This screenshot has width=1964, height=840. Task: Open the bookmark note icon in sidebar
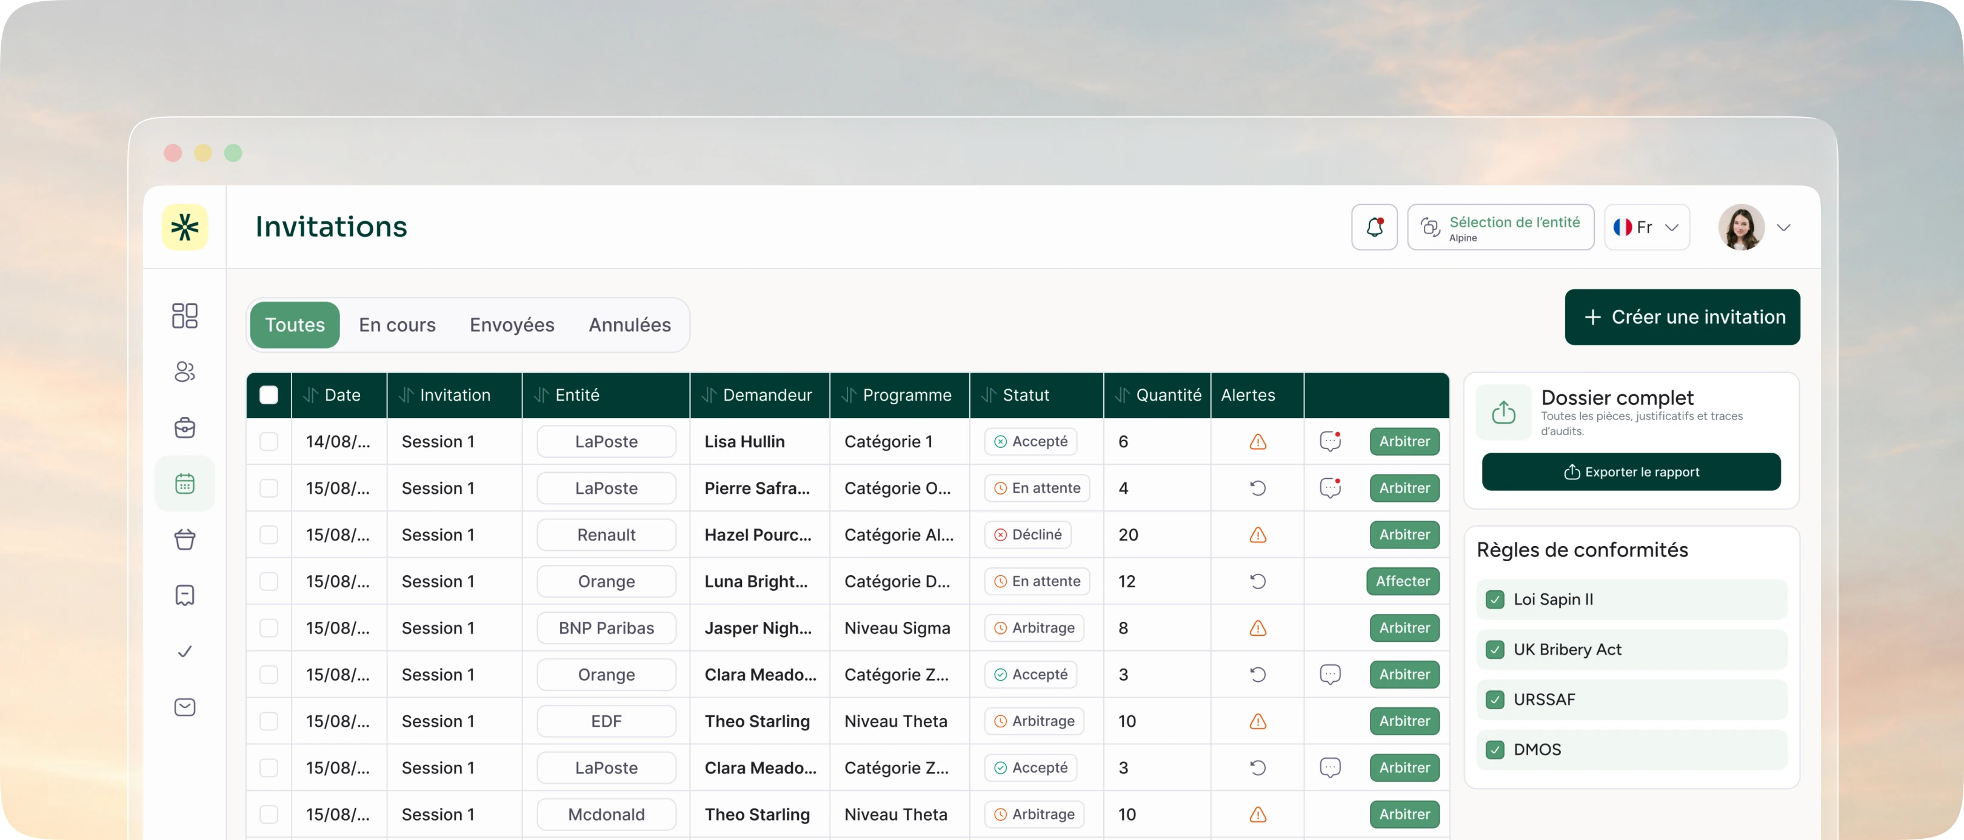click(x=184, y=595)
